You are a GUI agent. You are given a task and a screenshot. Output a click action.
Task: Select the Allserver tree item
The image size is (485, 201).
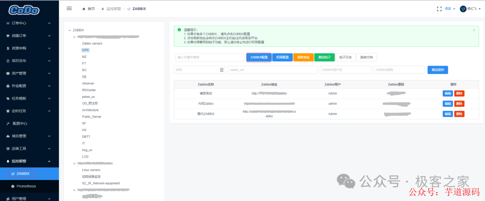[88, 83]
